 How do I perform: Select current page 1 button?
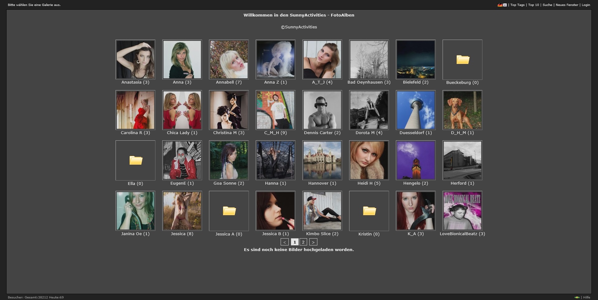click(295, 242)
